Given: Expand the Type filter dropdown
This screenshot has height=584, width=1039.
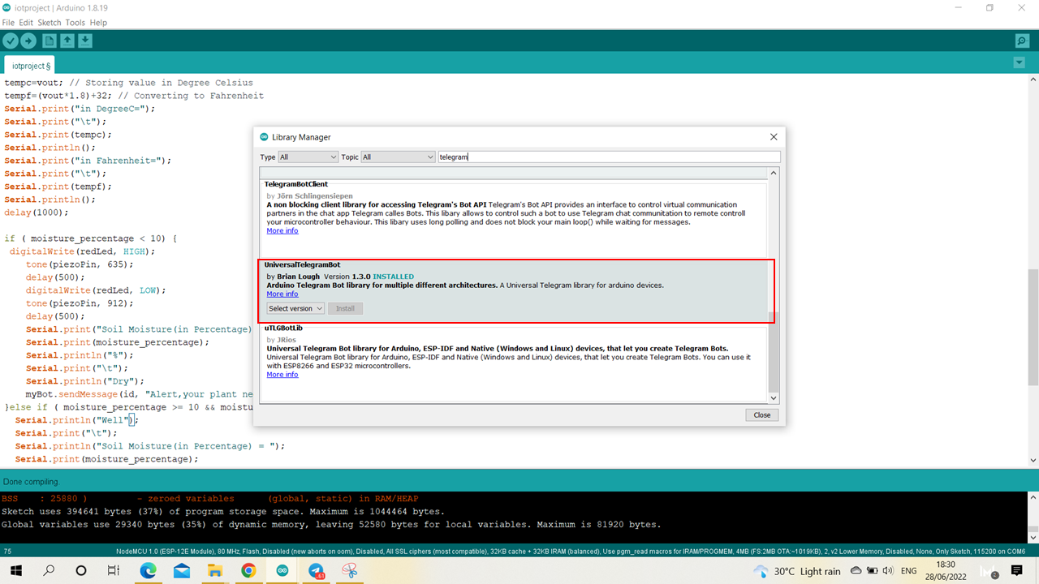Looking at the screenshot, I should [308, 157].
